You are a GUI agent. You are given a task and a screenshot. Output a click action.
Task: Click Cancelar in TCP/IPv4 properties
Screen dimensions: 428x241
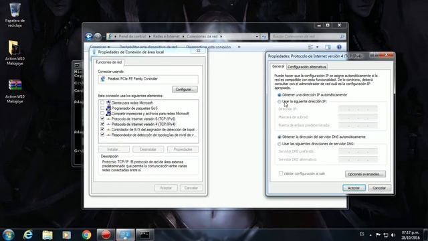click(x=379, y=188)
